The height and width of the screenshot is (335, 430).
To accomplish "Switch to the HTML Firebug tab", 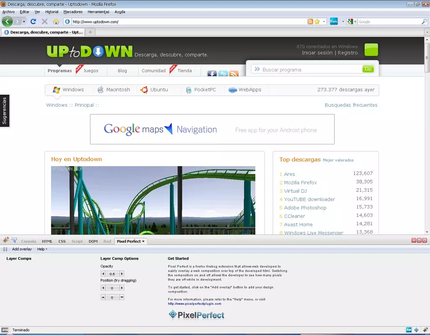I will click(47, 241).
